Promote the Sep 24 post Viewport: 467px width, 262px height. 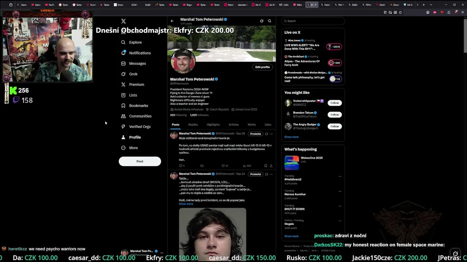point(255,174)
